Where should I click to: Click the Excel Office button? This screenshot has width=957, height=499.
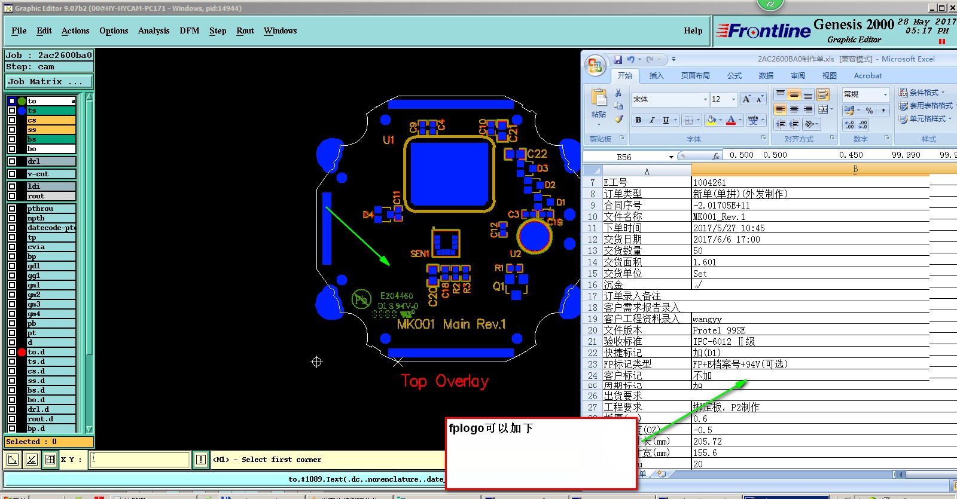[x=595, y=65]
